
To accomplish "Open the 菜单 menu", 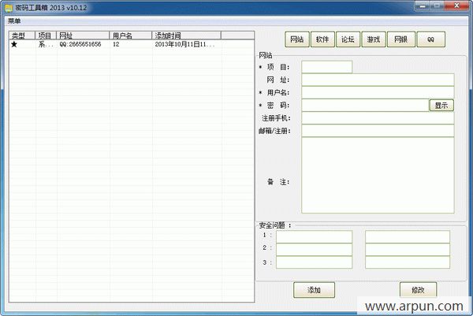I will (x=15, y=20).
